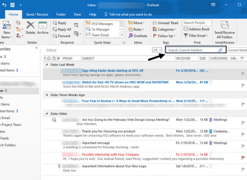Open the Folder ribbon tab

61,14
